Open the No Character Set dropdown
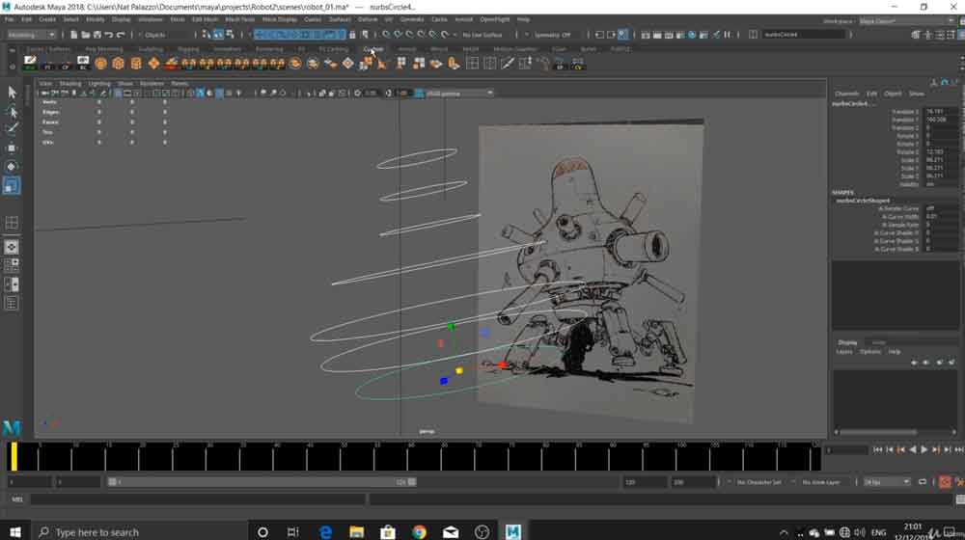This screenshot has width=965, height=540. 758,482
